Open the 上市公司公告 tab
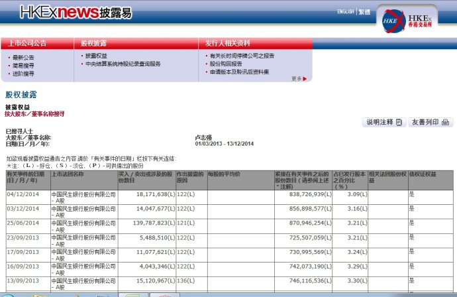This screenshot has width=457, height=297. coord(27,43)
